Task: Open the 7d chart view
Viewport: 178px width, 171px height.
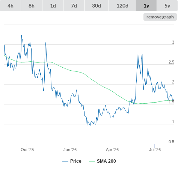Action: 74,6
